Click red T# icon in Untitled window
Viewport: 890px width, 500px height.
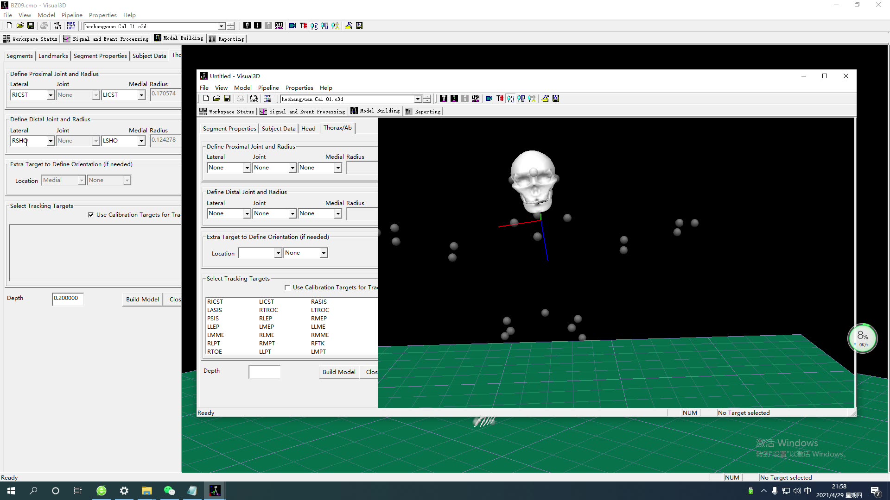pos(500,99)
